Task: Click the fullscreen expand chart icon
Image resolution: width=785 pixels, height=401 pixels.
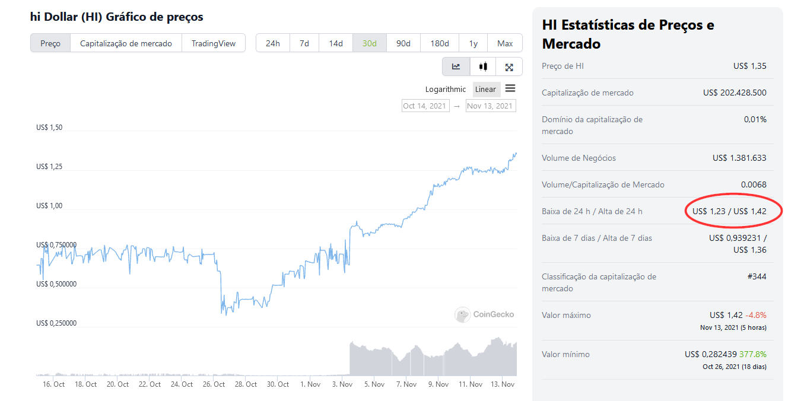Action: 509,67
